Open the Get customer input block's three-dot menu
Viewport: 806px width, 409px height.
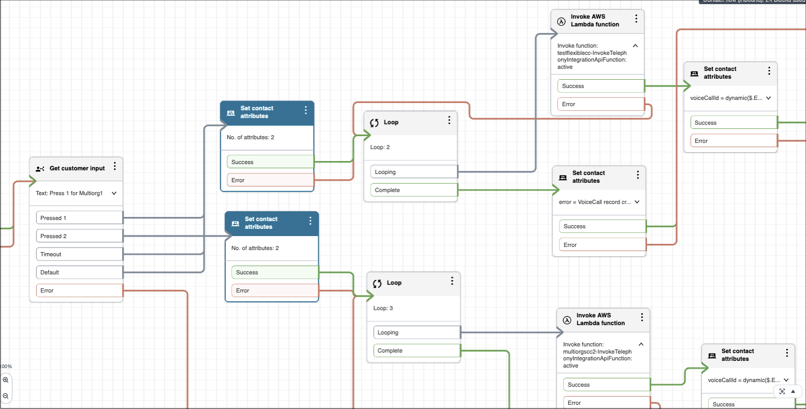click(x=115, y=166)
